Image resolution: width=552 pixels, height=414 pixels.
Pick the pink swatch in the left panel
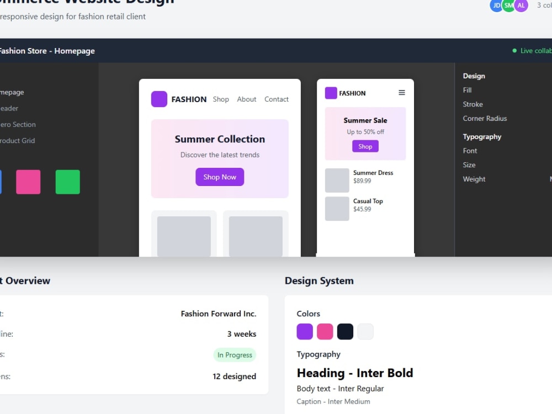[x=28, y=182]
